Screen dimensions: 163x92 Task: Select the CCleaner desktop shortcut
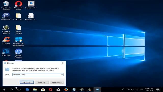(x=6, y=40)
